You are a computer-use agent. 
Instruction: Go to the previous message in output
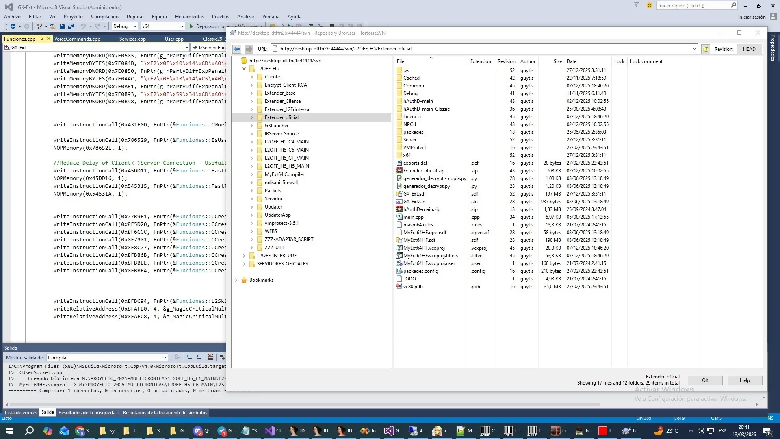click(189, 357)
